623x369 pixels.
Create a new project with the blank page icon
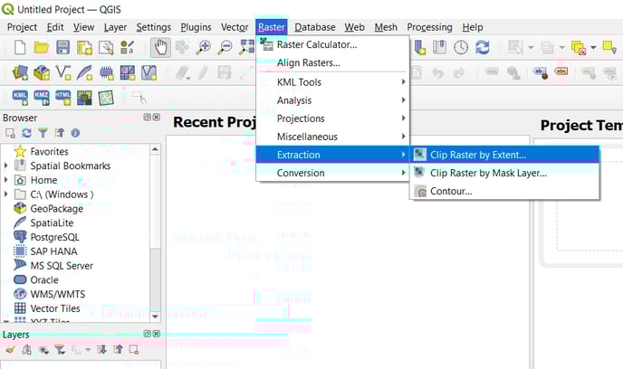point(20,48)
